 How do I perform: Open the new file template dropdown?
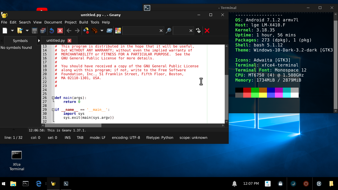pyautogui.click(x=12, y=31)
